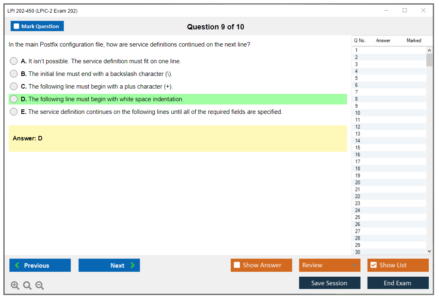The image size is (439, 300).
Task: Choose option B backslash answer
Action: pyautogui.click(x=14, y=74)
